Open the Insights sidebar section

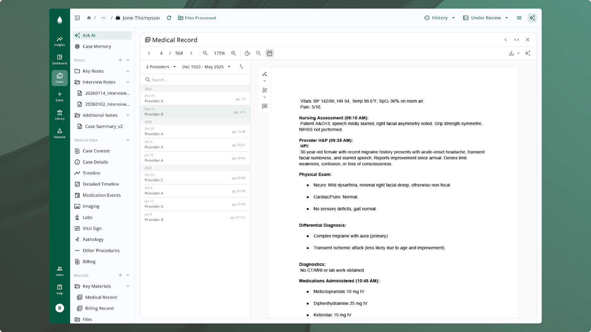coord(59,41)
